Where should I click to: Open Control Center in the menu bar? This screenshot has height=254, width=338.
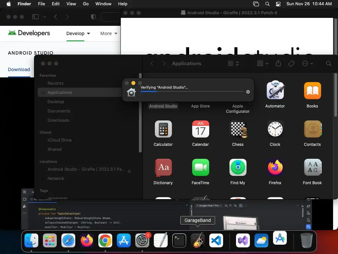[278, 4]
